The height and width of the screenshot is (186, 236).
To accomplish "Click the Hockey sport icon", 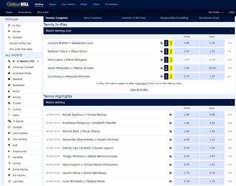I will coord(9,163).
